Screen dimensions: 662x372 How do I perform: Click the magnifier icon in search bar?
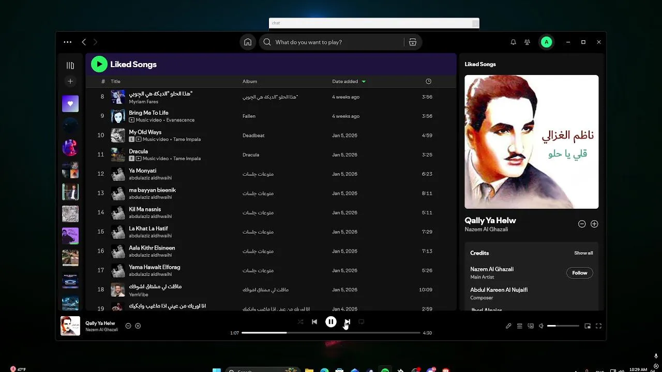pyautogui.click(x=267, y=42)
